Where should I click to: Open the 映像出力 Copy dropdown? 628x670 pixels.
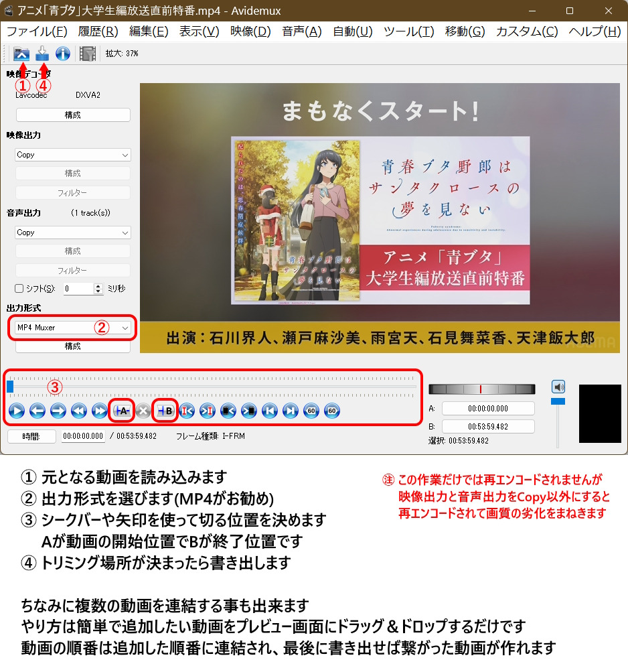click(x=72, y=155)
